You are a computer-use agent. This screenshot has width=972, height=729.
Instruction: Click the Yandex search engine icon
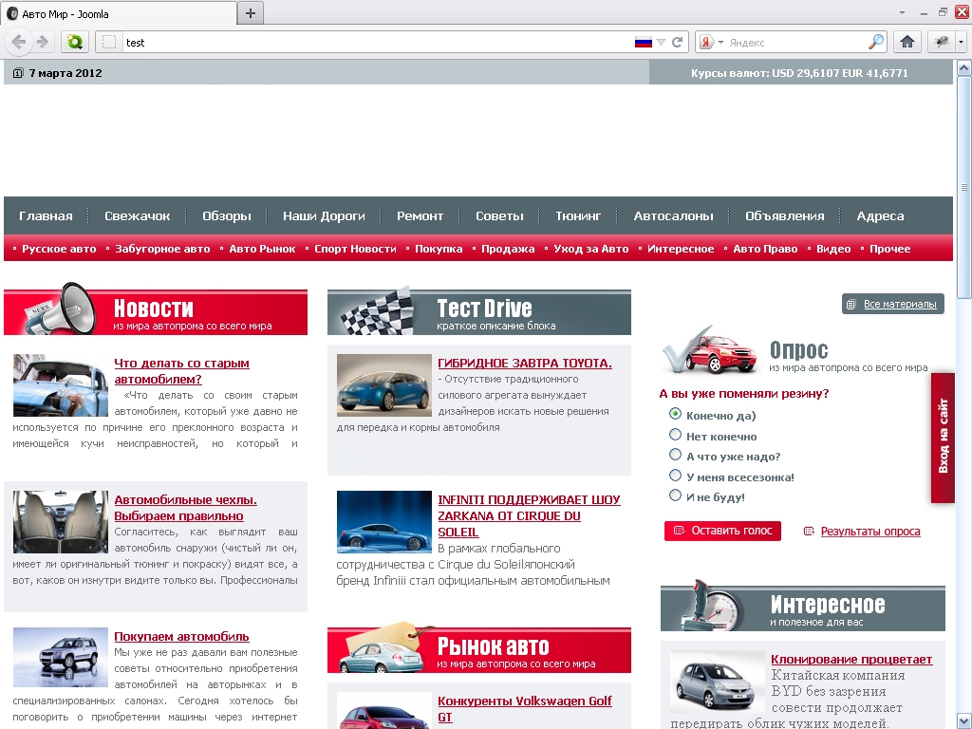click(706, 42)
